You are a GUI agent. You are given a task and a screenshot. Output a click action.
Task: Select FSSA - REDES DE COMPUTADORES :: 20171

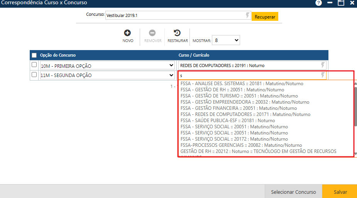pos(245,114)
